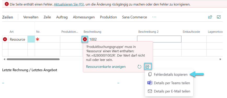Click the refresh icon in the error popup
Image resolution: width=227 pixels, height=98 pixels.
[139, 67]
